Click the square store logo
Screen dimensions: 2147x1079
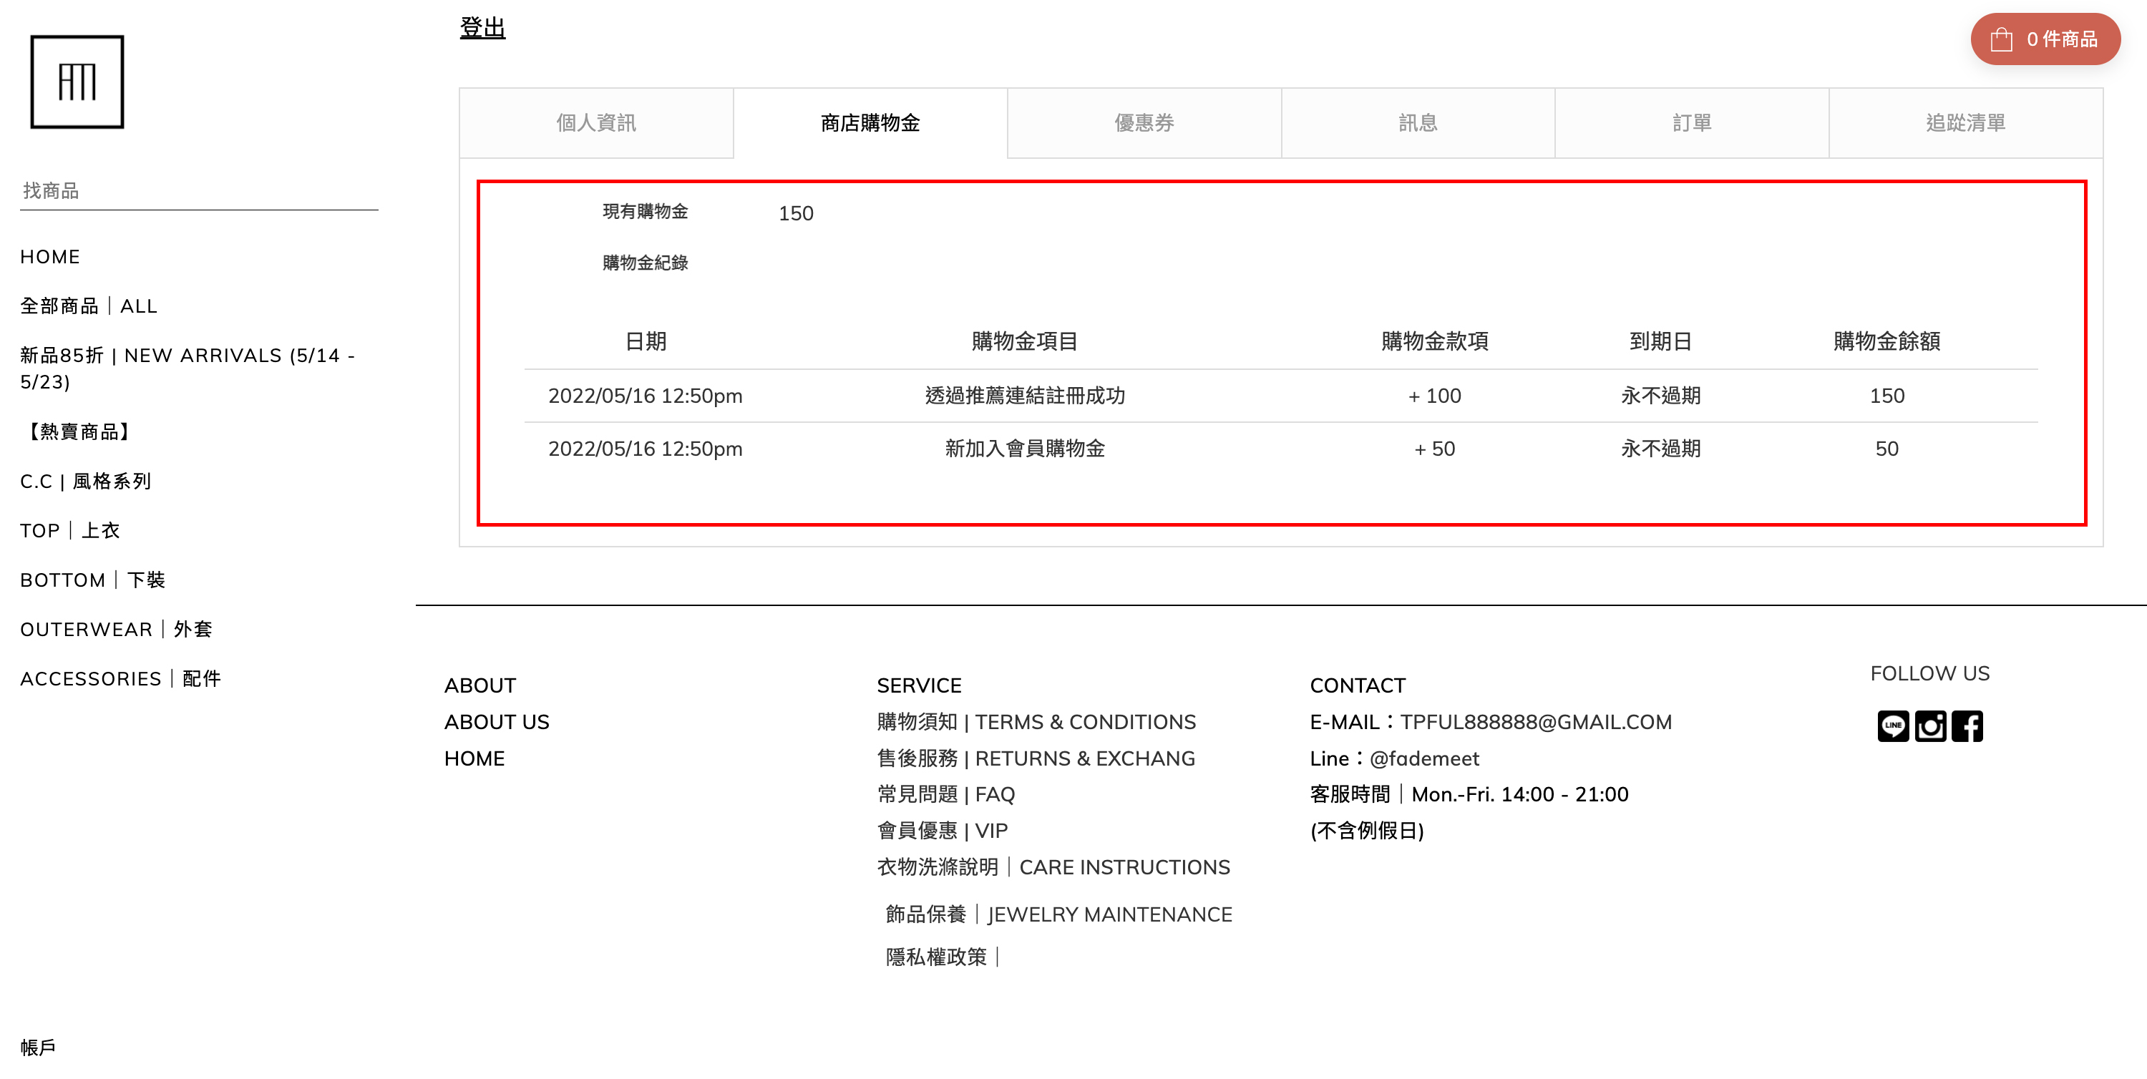(x=77, y=82)
